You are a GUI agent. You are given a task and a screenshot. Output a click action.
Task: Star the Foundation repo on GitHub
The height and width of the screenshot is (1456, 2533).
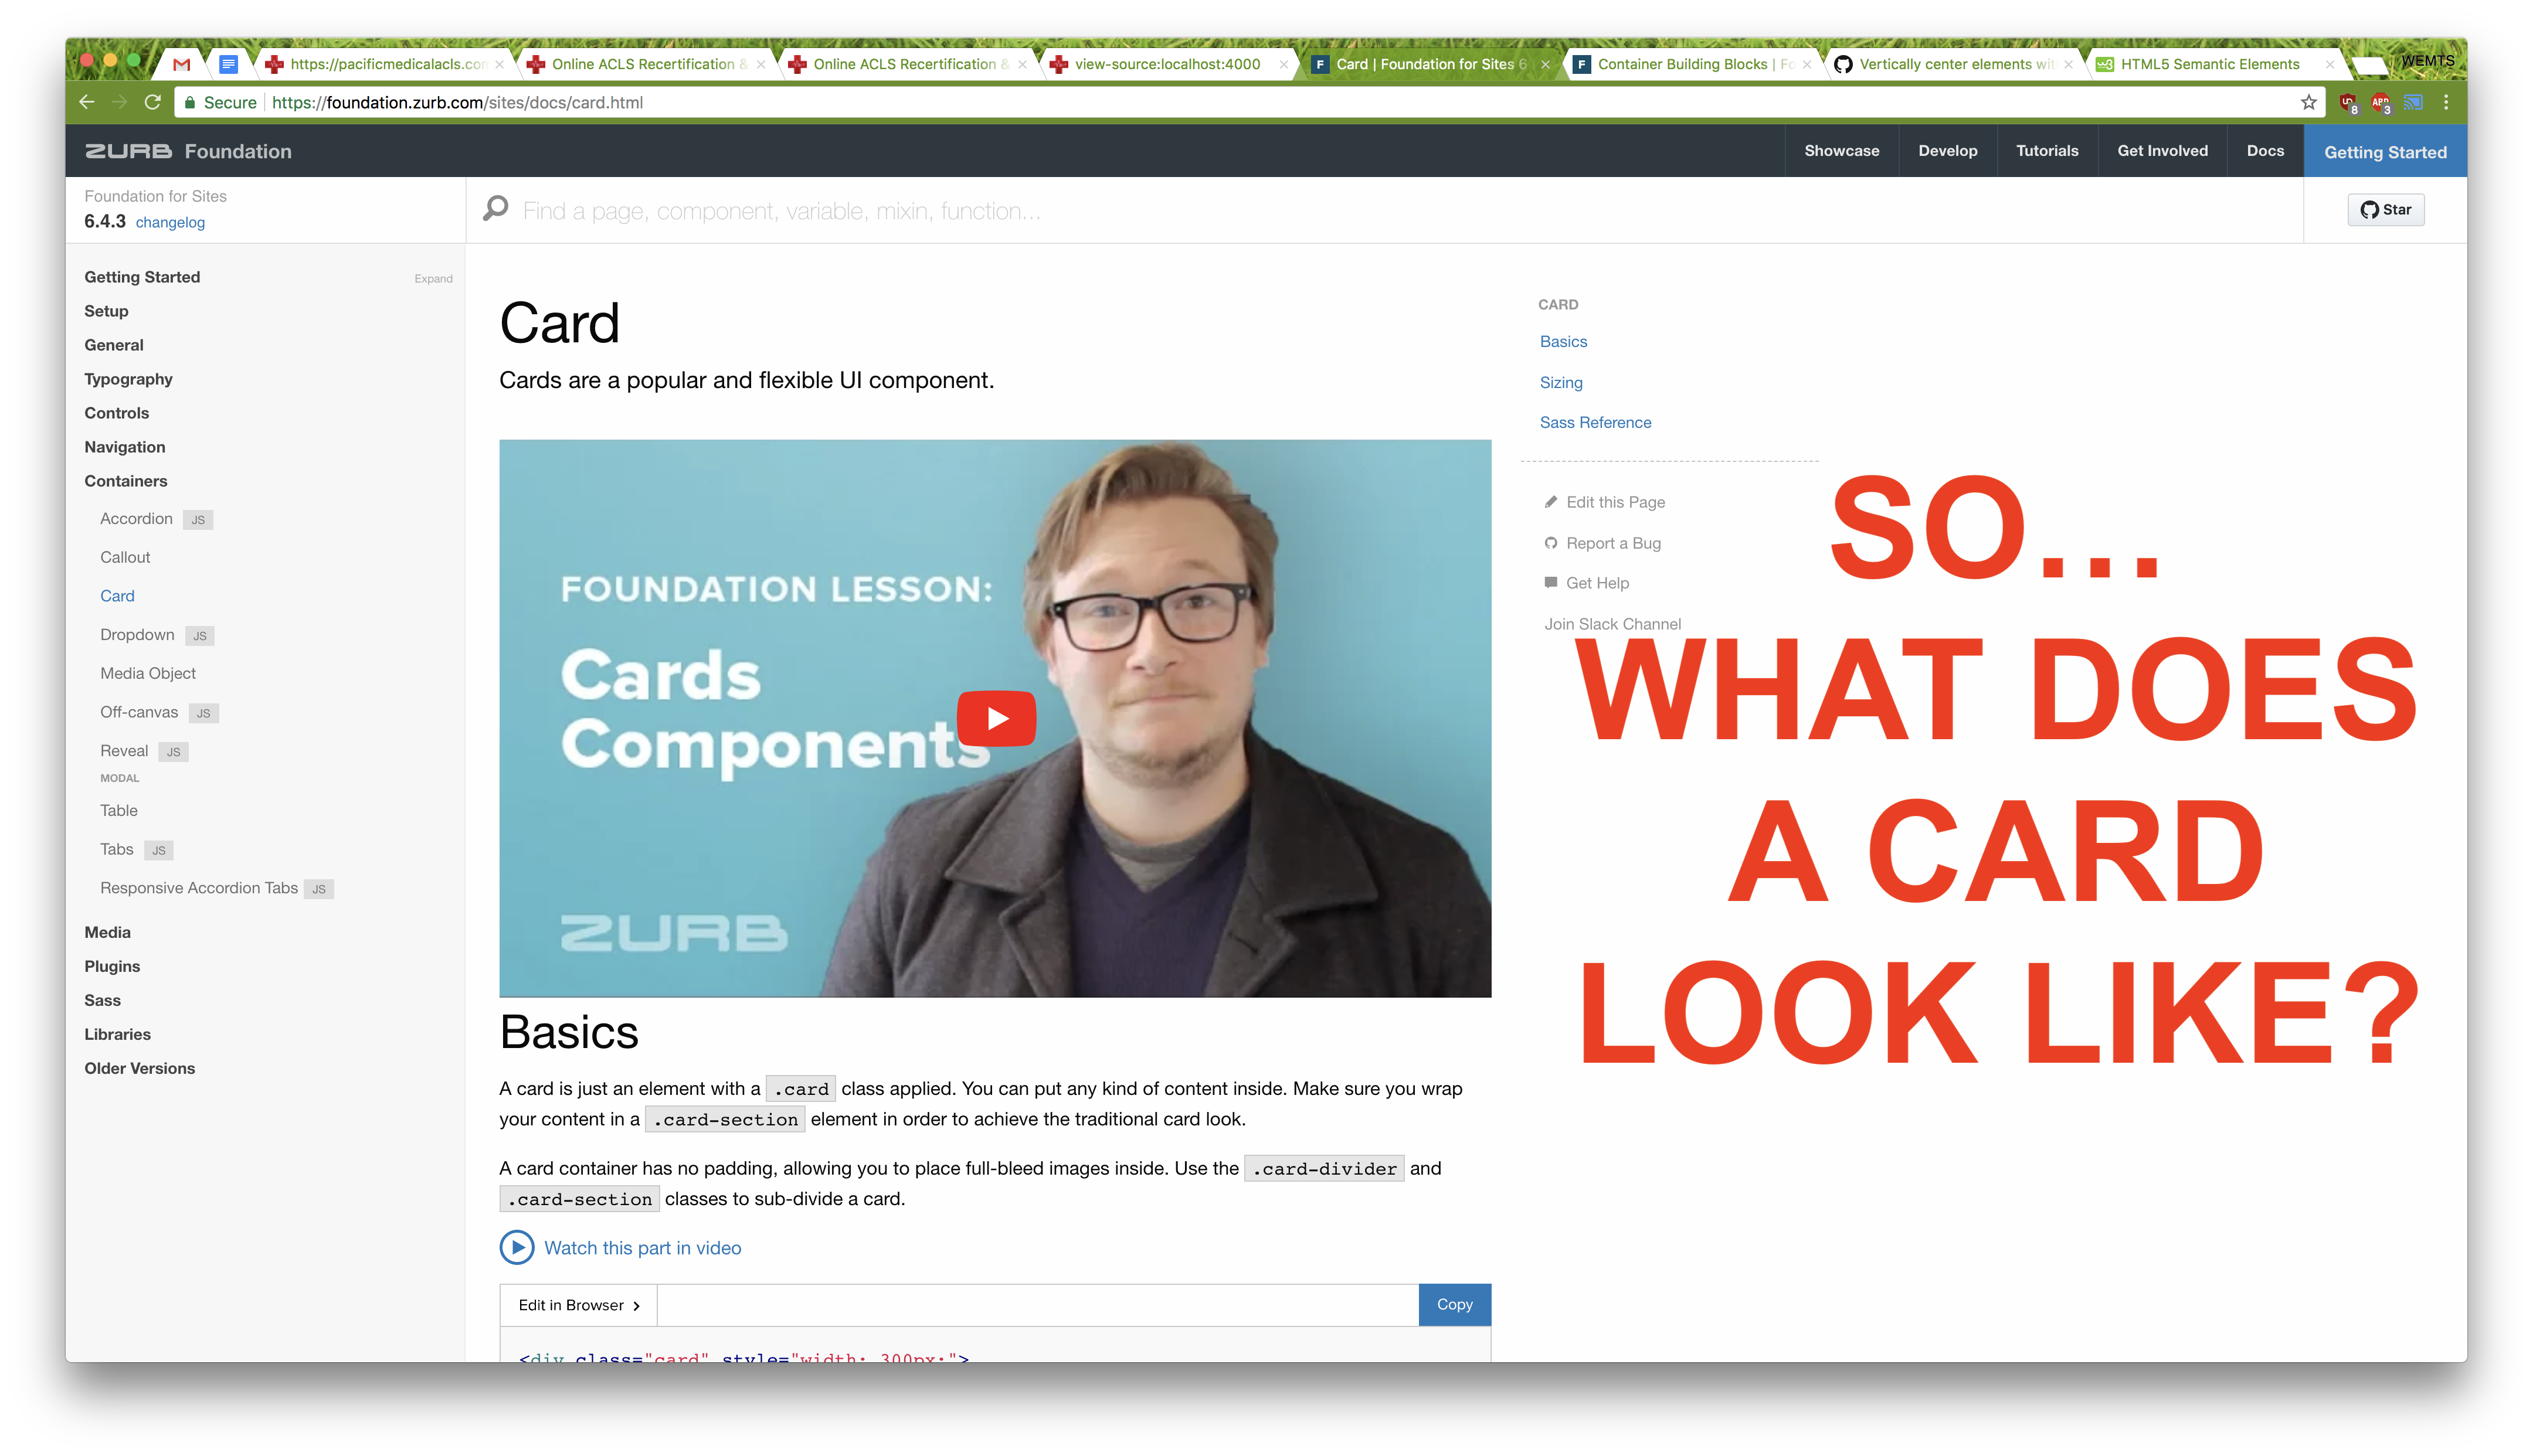2386,209
